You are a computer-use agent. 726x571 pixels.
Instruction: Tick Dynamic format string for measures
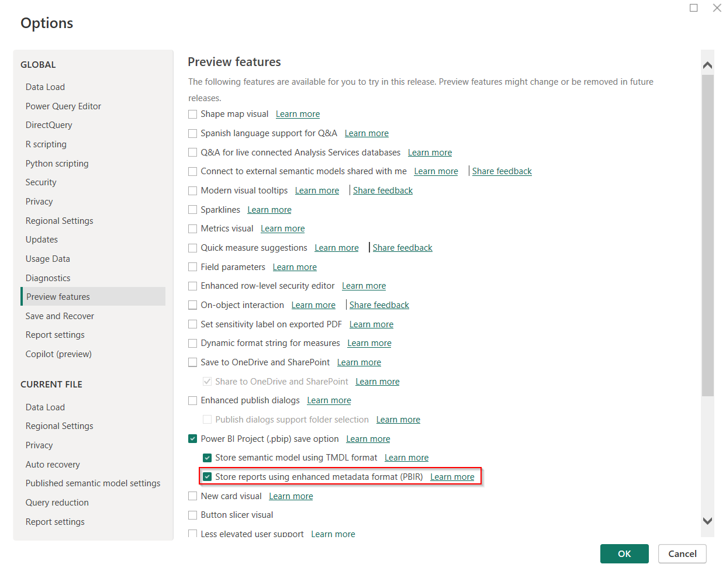(192, 343)
